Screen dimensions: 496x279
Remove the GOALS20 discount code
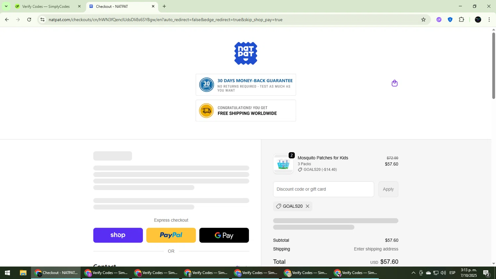point(308,206)
